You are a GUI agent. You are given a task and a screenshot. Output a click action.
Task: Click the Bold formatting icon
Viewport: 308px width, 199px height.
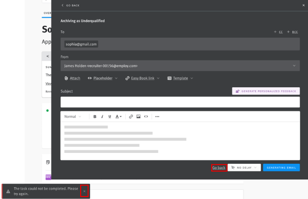[x=95, y=116]
